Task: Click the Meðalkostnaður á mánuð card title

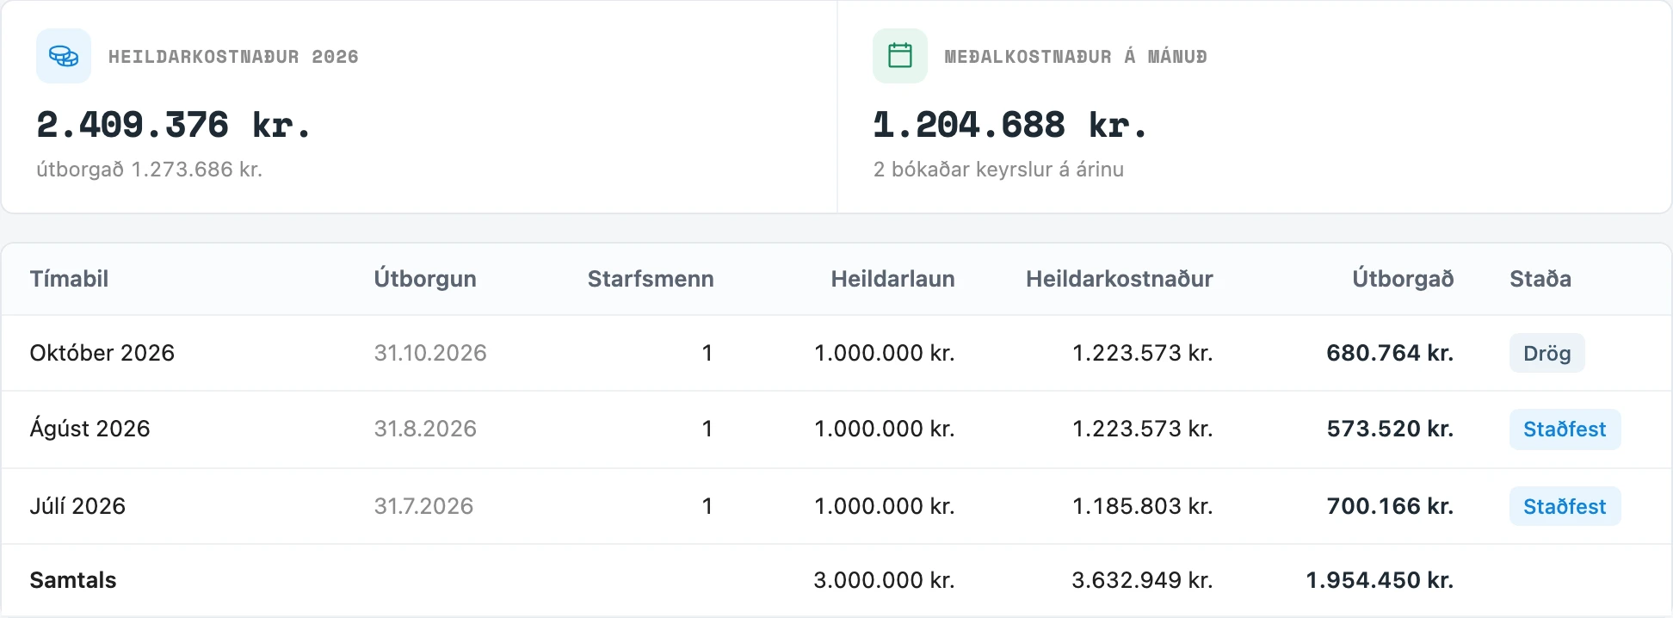Action: click(1076, 57)
